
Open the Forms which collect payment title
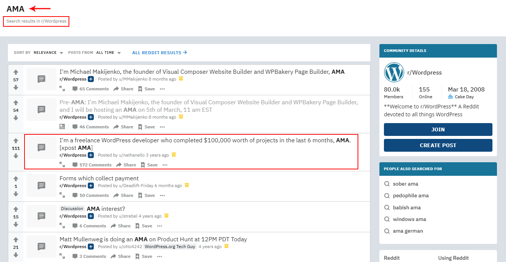[99, 178]
